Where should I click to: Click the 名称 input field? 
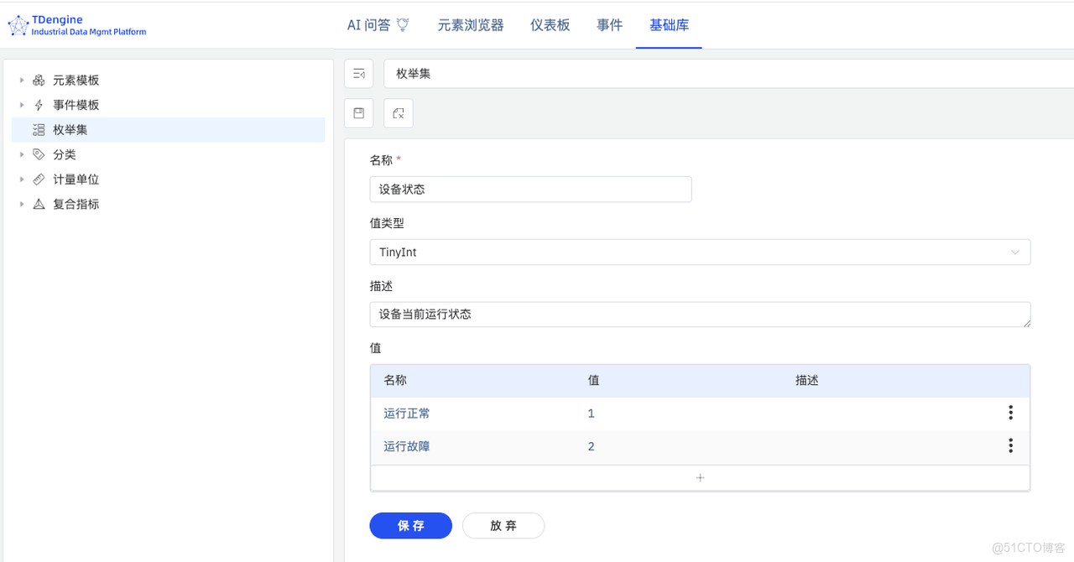(x=530, y=190)
